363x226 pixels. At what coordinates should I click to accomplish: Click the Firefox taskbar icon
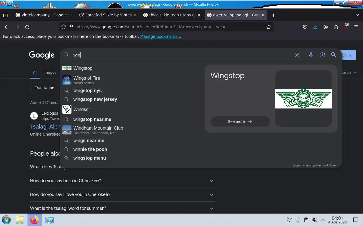[x=34, y=220]
